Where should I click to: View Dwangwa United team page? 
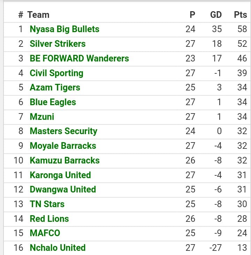pos(63,190)
